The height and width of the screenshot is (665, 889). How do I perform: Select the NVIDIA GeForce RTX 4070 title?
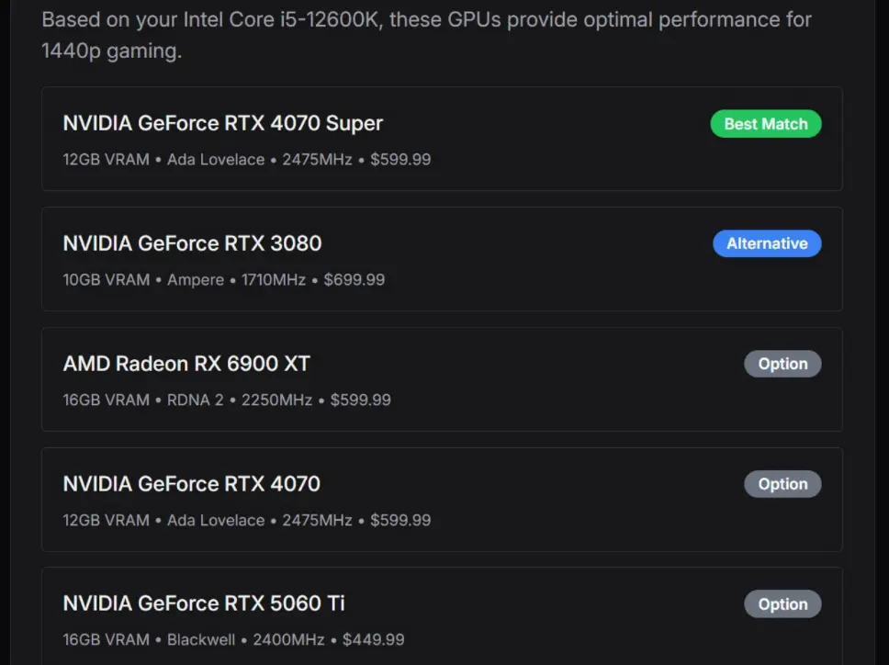click(x=192, y=483)
